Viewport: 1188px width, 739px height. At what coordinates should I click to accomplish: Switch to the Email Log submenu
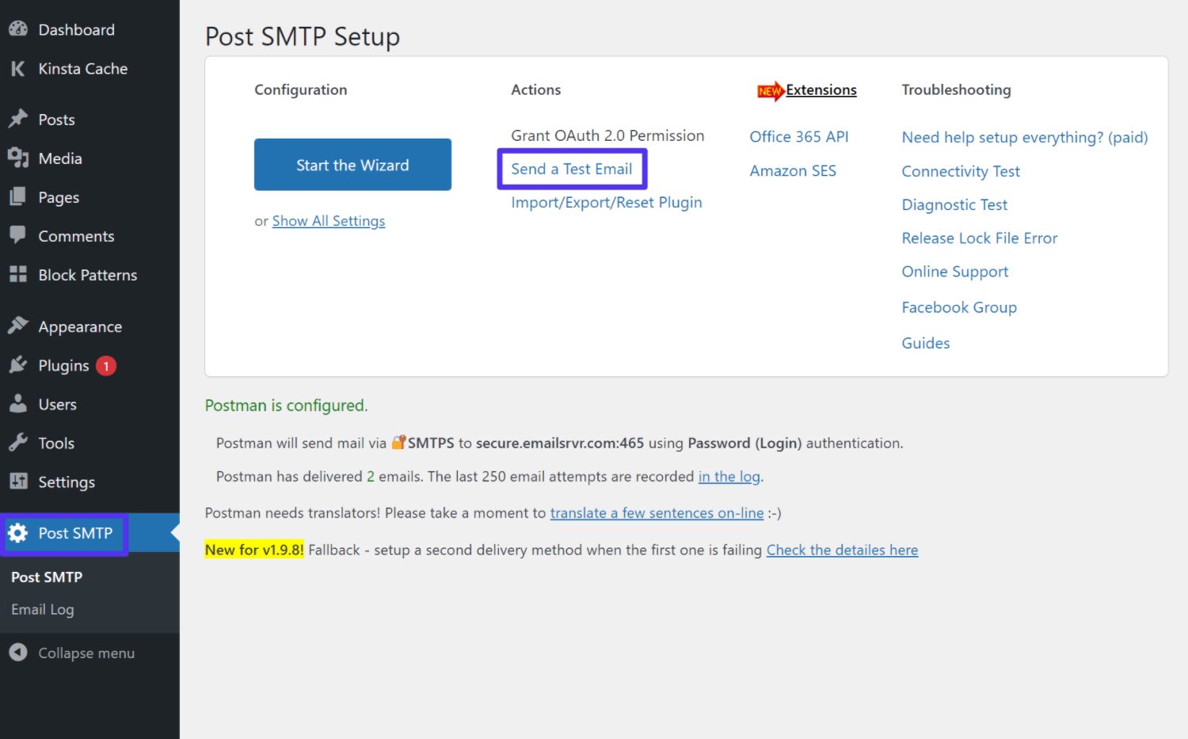[x=42, y=609]
